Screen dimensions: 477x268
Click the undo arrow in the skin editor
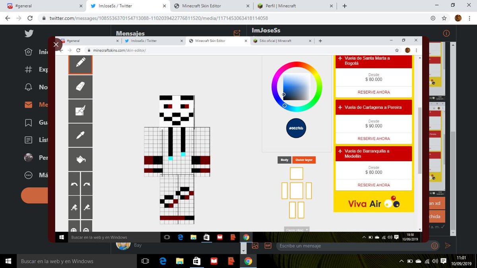tap(74, 183)
